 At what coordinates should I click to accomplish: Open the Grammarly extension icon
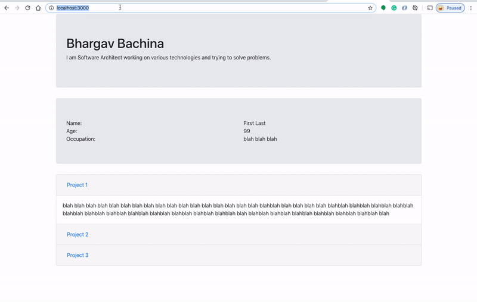tap(394, 8)
